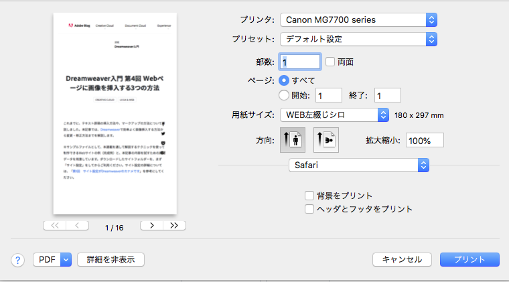This screenshot has height=282, width=509.
Task: Click the プリント button
Action: [x=469, y=259]
